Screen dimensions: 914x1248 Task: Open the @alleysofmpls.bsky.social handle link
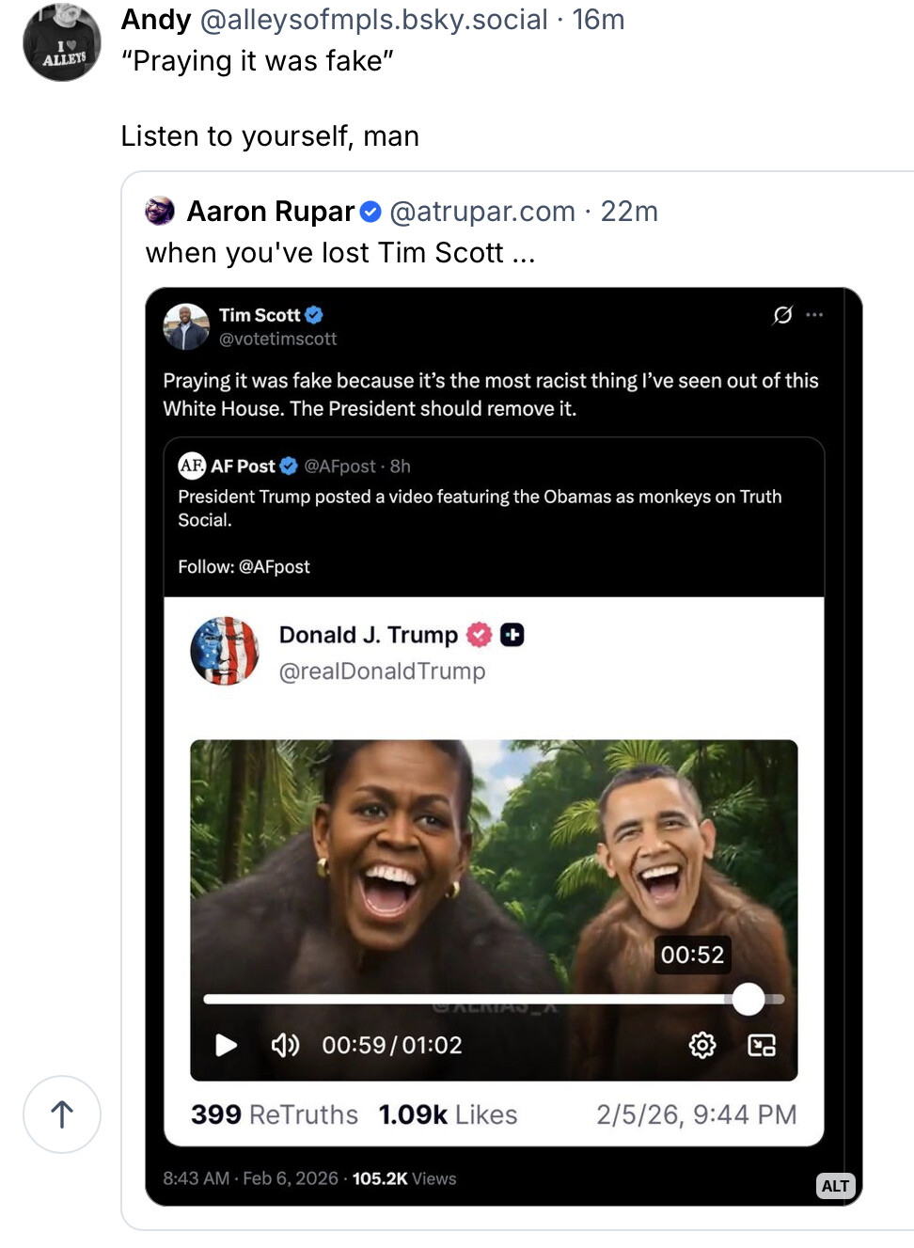pyautogui.click(x=373, y=20)
